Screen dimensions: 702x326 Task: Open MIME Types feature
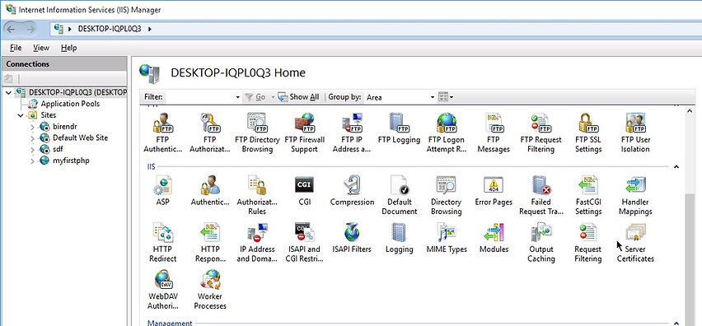tap(447, 238)
